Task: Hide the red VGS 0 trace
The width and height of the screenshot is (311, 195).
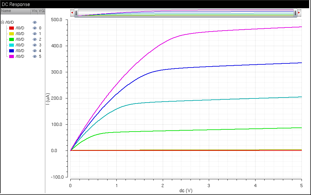Action: tap(35, 28)
